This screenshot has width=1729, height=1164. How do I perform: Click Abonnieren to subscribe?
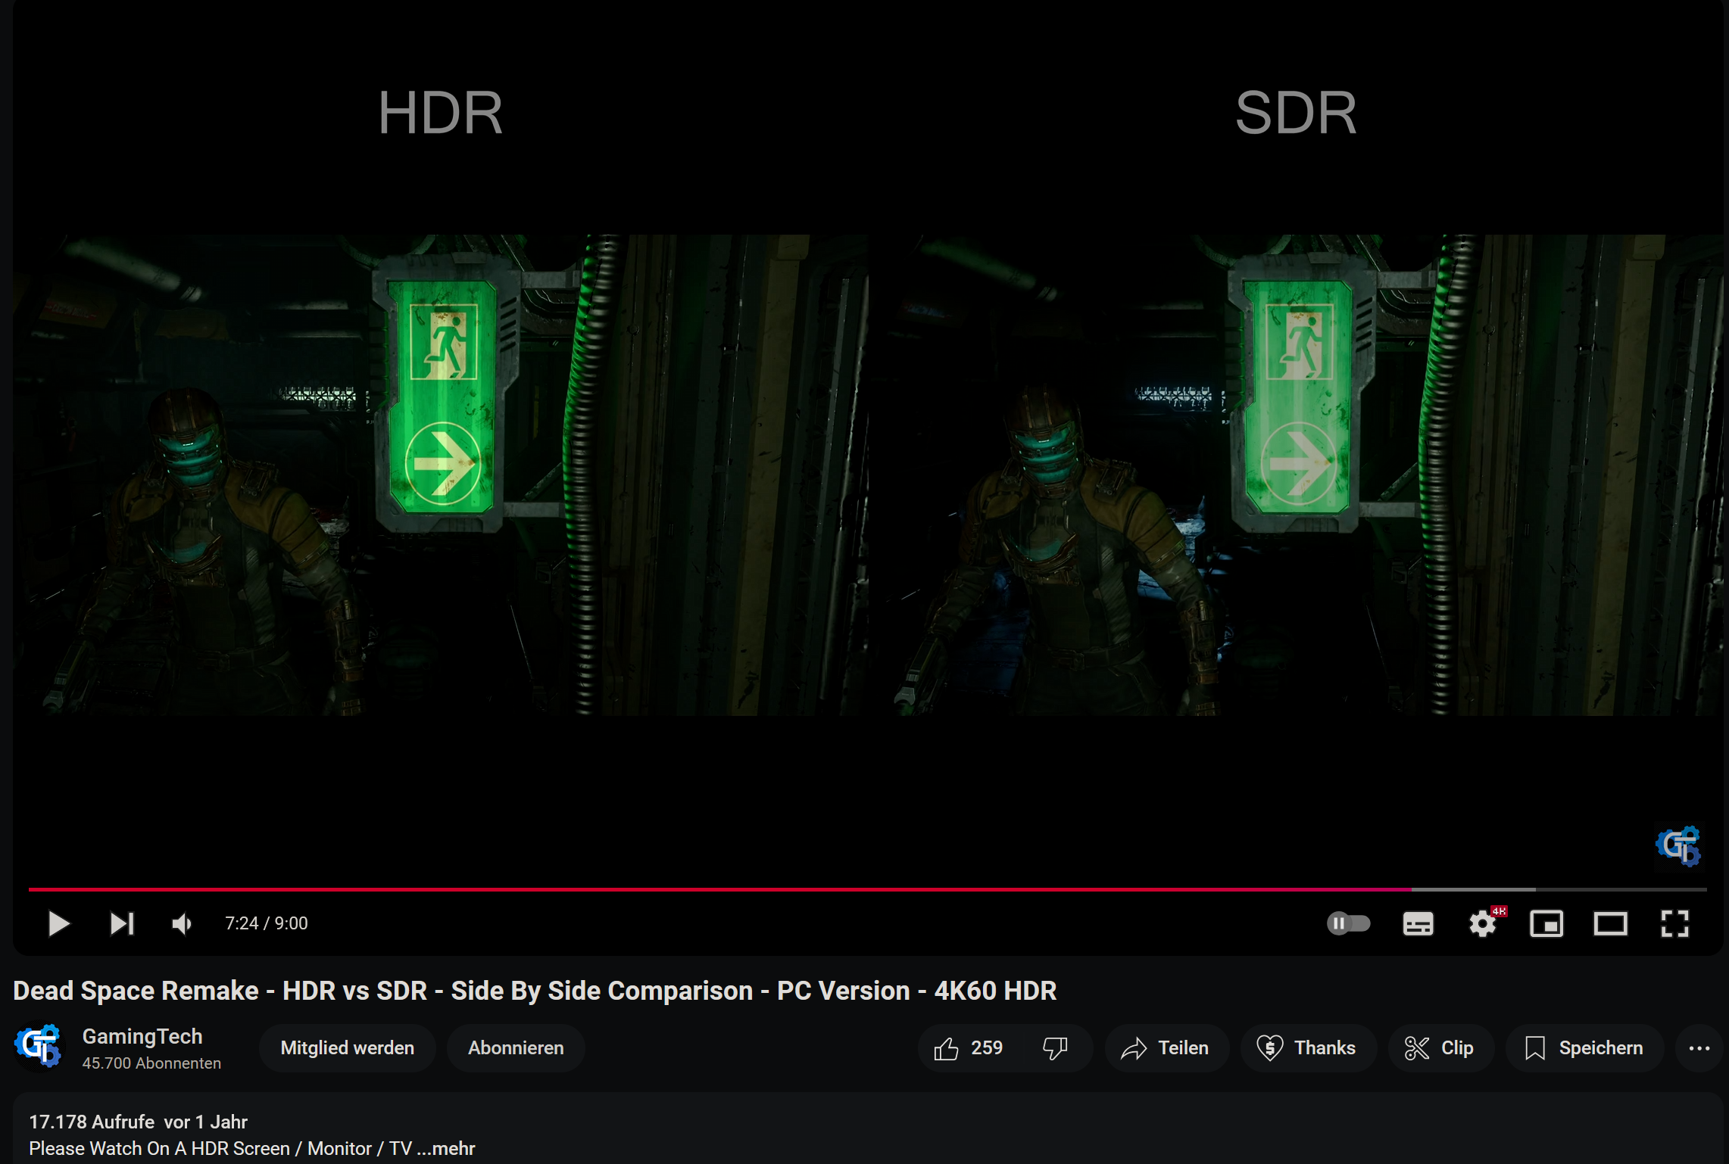516,1048
